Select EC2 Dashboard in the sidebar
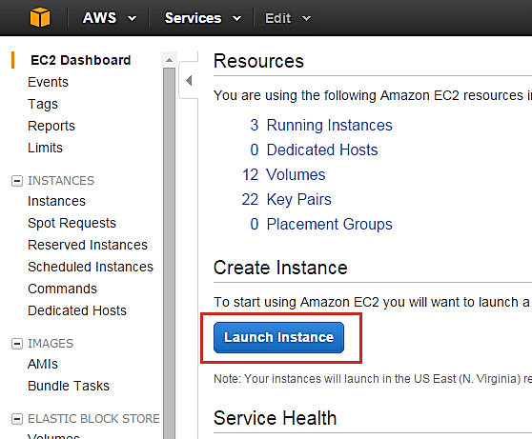Viewport: 532px width, 439px height. 81,60
